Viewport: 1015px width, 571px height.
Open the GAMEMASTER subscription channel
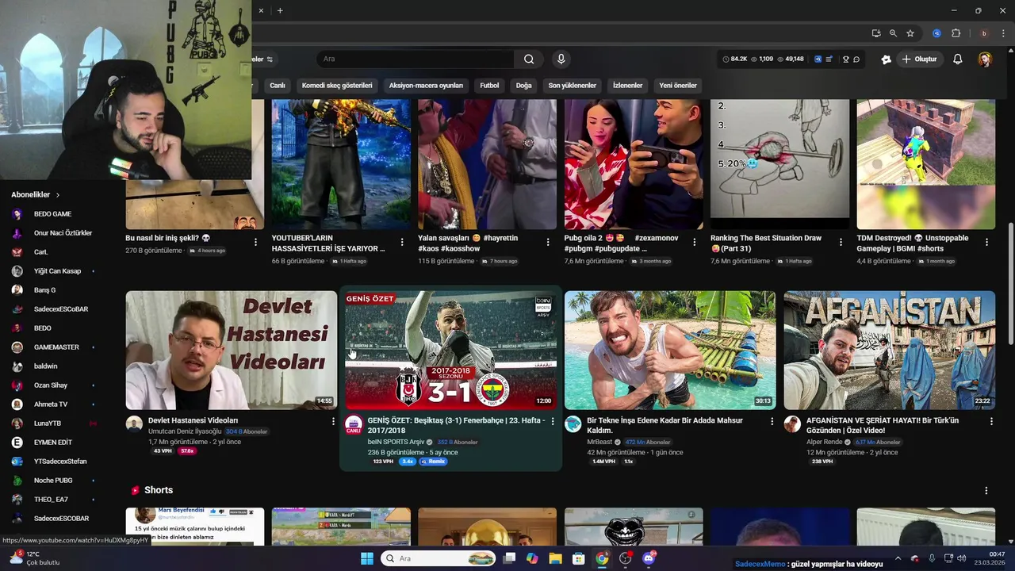56,347
